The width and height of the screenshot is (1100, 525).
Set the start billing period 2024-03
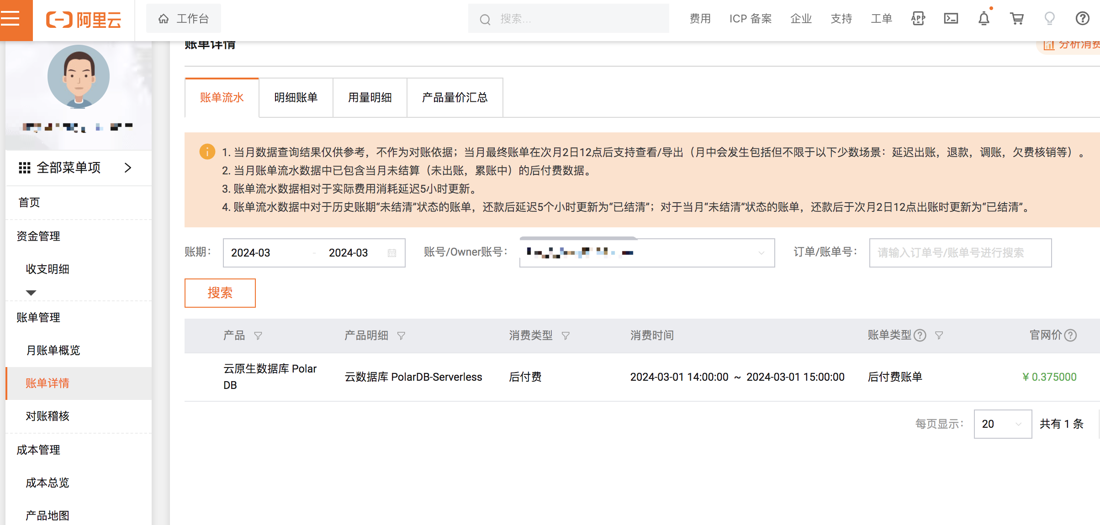click(251, 252)
